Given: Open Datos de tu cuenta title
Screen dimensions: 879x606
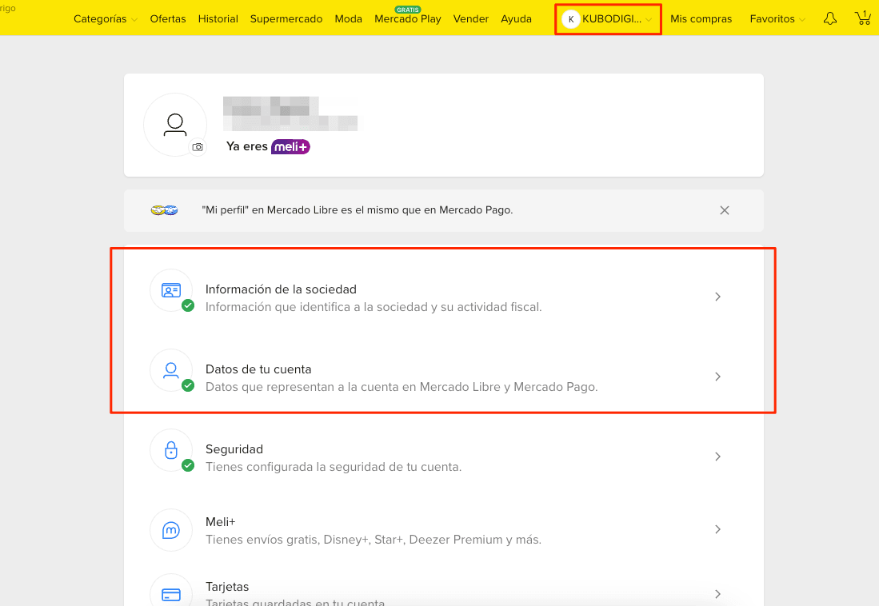Looking at the screenshot, I should 258,369.
